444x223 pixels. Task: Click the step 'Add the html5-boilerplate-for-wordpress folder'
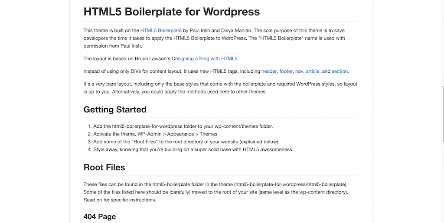click(x=183, y=126)
